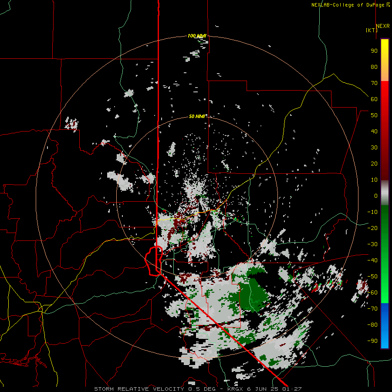Pick the bright red segment of the color bar
This screenshot has width=392, height=392.
(x=385, y=91)
